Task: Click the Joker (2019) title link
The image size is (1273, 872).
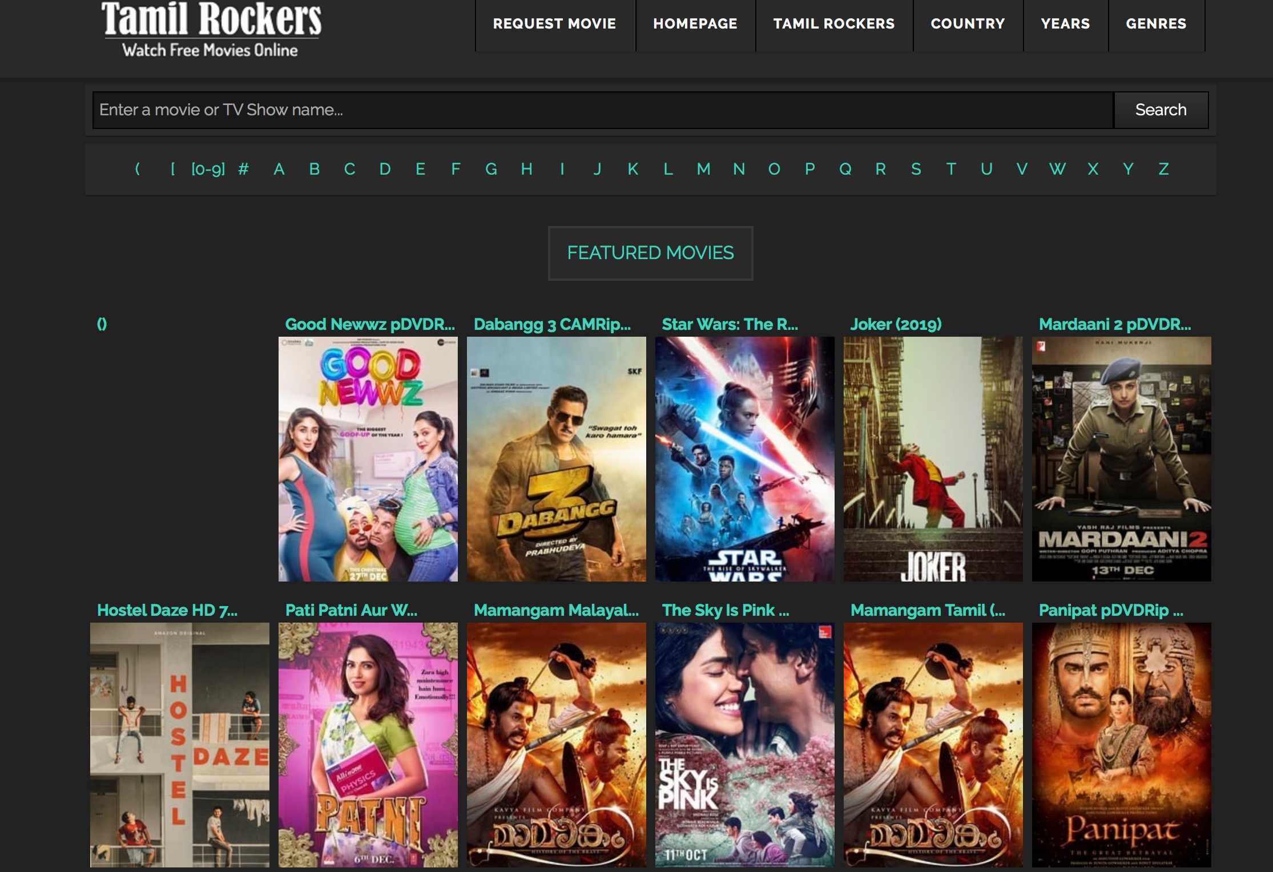Action: point(895,325)
